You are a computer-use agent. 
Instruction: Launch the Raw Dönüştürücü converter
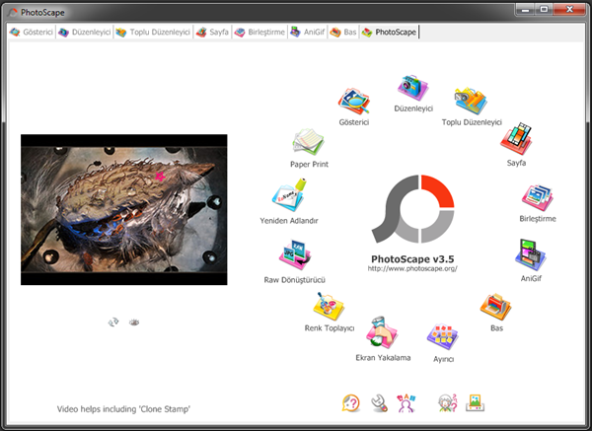pyautogui.click(x=296, y=258)
